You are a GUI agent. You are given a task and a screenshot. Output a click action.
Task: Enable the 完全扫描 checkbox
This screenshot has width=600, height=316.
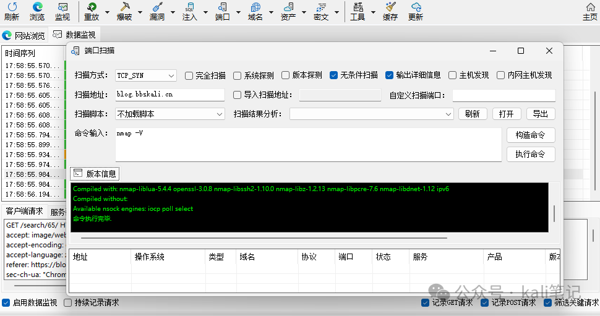[x=189, y=75]
